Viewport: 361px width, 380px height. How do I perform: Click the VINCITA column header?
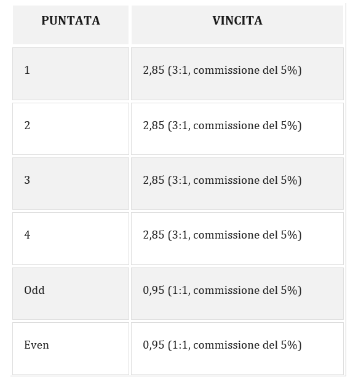pos(237,25)
